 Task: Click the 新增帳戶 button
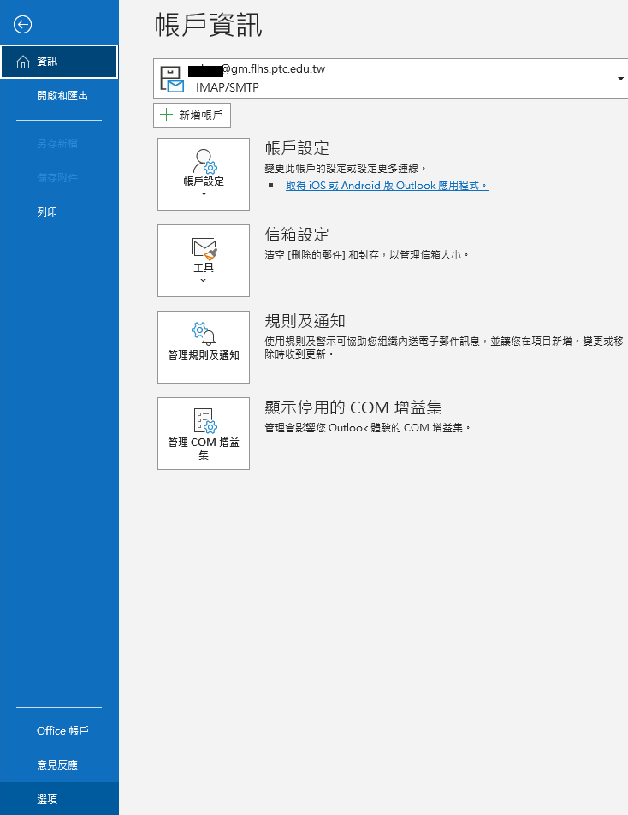(193, 115)
